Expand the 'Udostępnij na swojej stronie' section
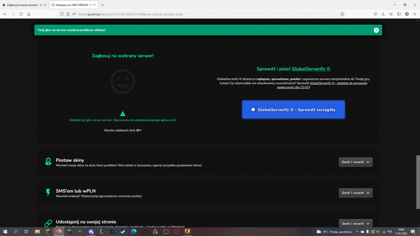This screenshot has height=236, width=420. click(x=355, y=223)
